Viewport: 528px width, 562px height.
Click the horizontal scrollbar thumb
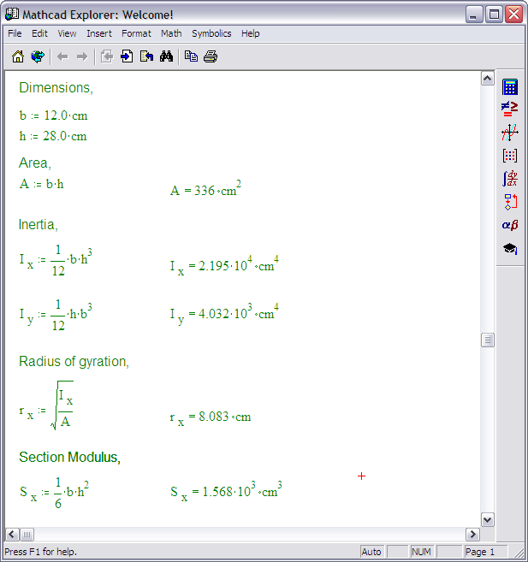27,535
